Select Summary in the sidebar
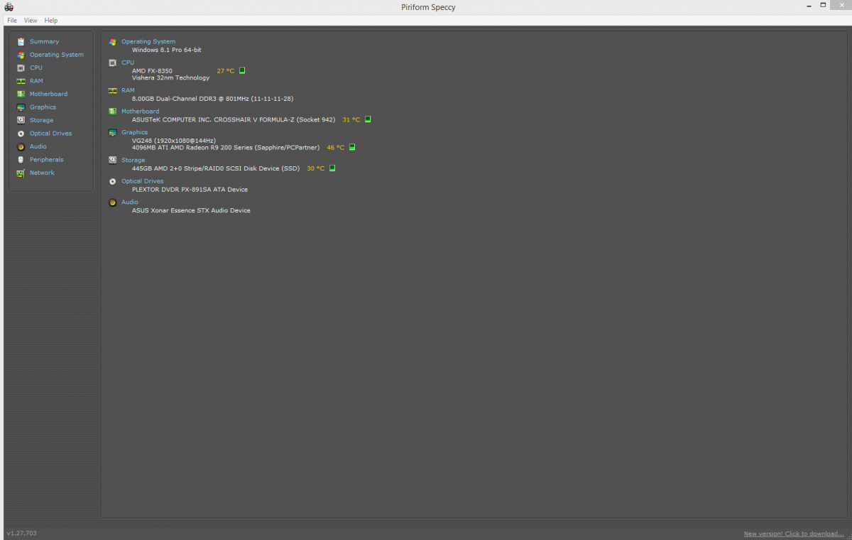Screen dimensions: 852x540 pos(44,41)
